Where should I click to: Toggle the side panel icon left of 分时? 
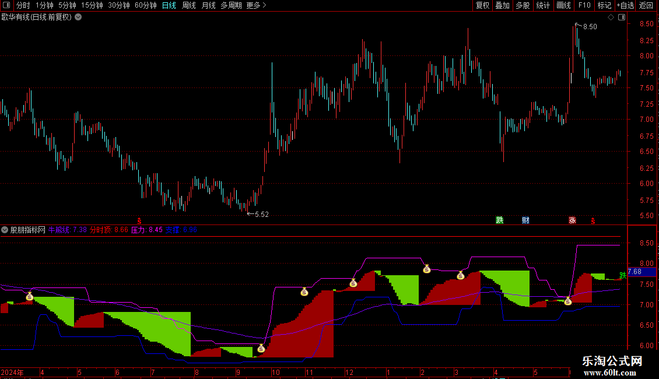tap(6, 5)
